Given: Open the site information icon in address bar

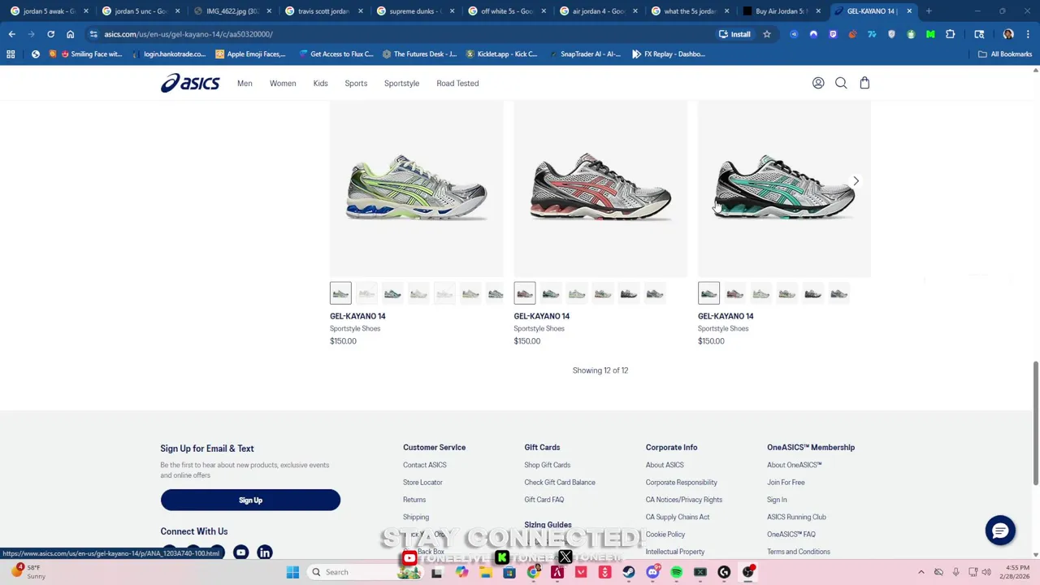Looking at the screenshot, I should (x=93, y=34).
